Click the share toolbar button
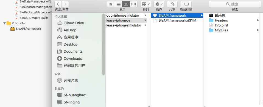263x107 pixels. point(172,4)
